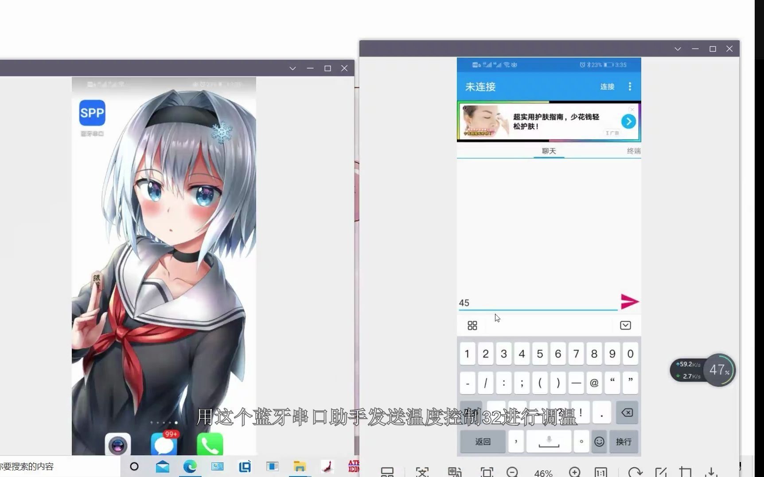The width and height of the screenshot is (764, 477).
Task: Open the Camera app in the dock
Action: (118, 445)
